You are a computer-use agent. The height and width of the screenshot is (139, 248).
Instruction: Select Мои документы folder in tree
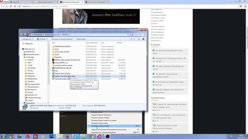33,87
